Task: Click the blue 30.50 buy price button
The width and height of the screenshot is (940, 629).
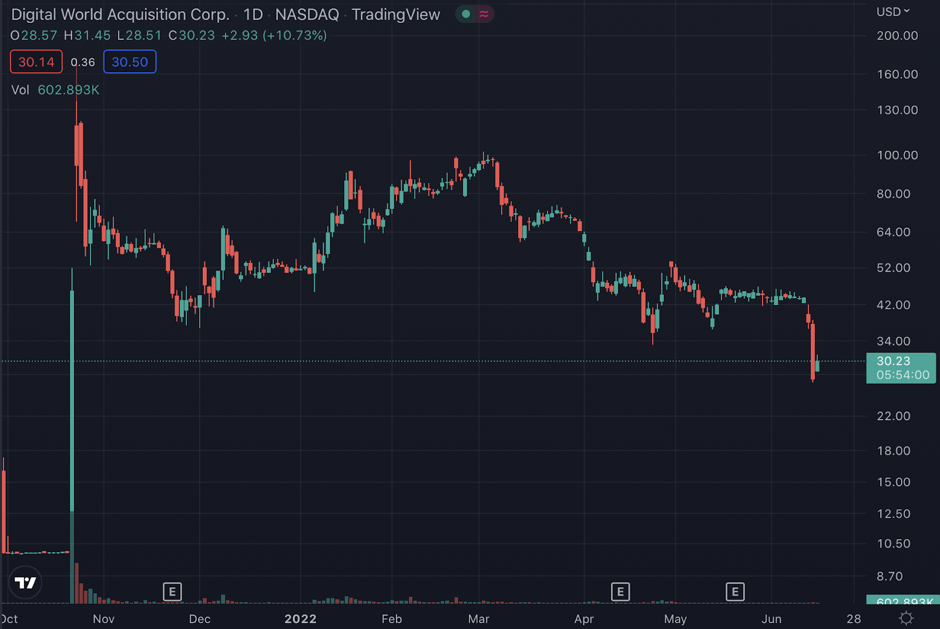Action: point(130,62)
